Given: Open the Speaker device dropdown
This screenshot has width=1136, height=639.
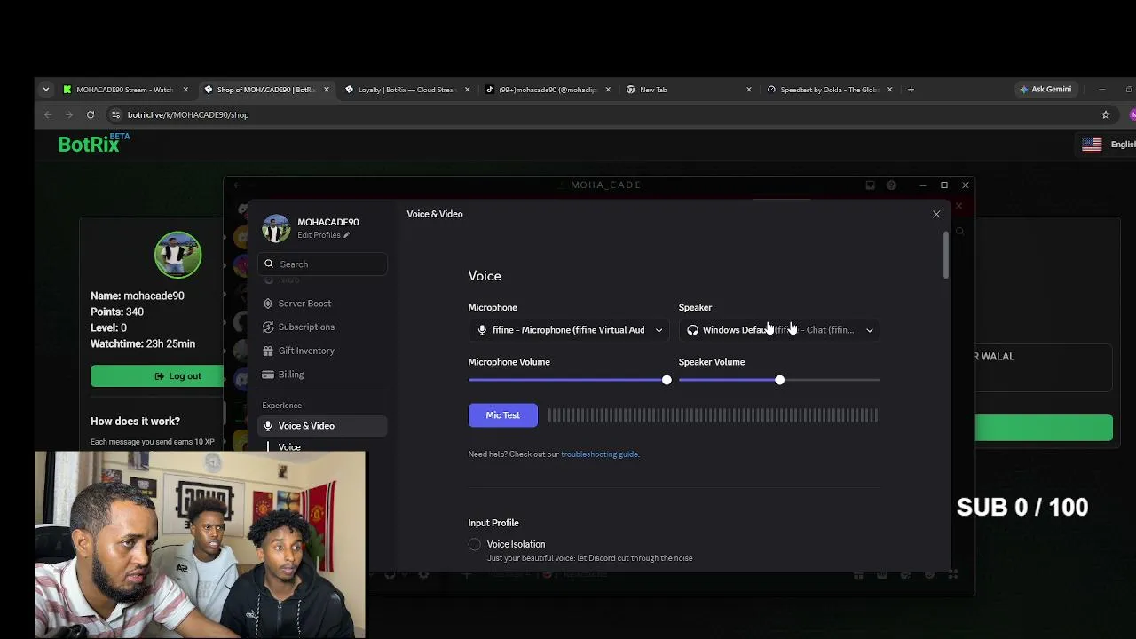Looking at the screenshot, I should point(779,330).
